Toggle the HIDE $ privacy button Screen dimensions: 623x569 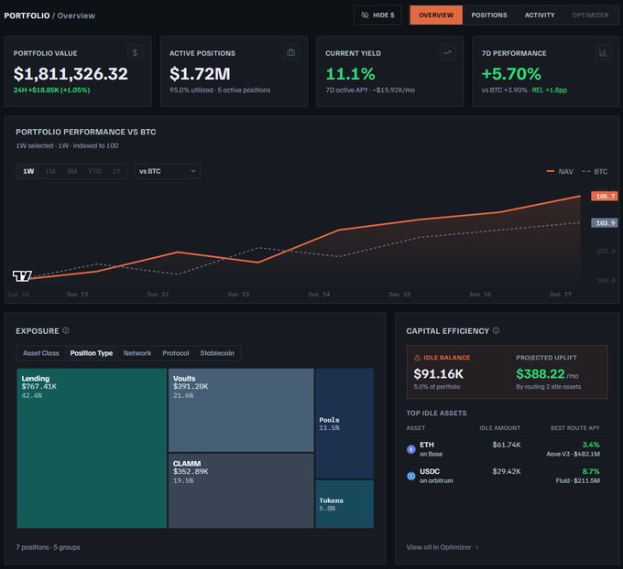377,15
